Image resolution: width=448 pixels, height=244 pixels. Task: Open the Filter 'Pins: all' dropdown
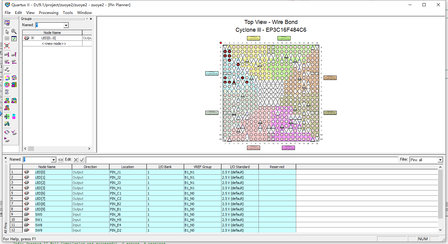[440, 160]
